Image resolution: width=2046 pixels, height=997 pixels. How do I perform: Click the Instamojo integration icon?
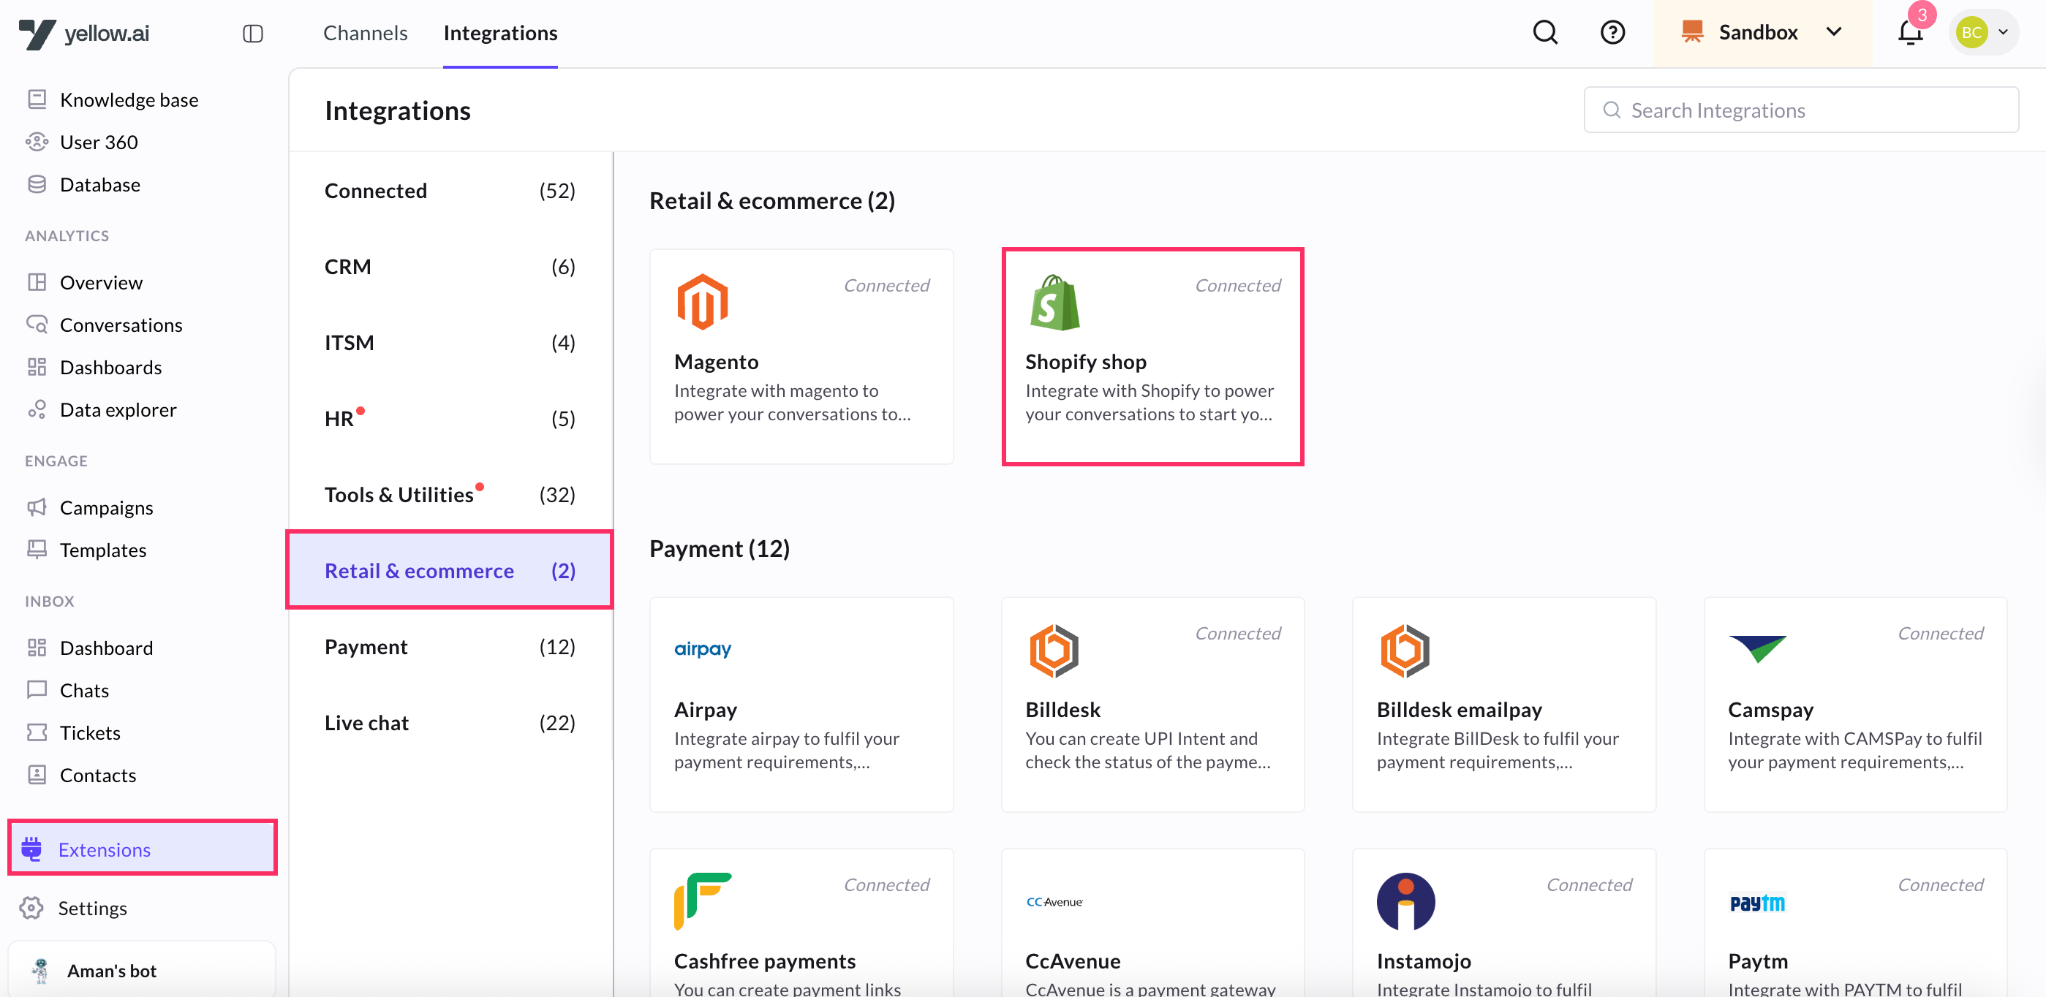coord(1405,901)
